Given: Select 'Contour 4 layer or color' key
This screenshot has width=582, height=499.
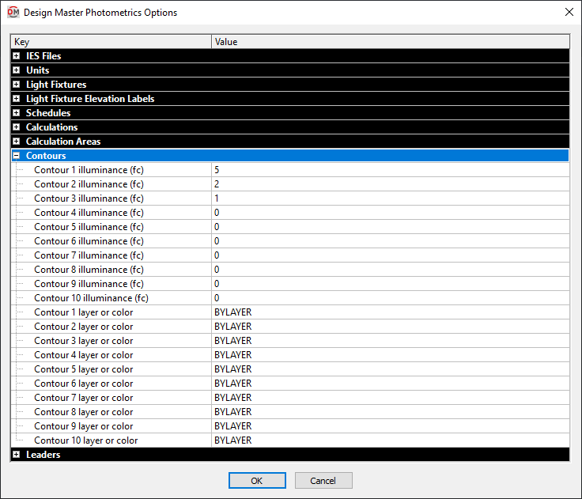Looking at the screenshot, I should [x=84, y=355].
